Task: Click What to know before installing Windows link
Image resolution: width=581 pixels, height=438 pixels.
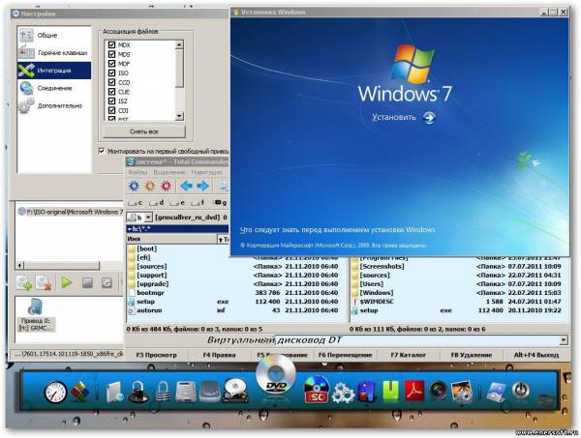Action: pyautogui.click(x=338, y=230)
